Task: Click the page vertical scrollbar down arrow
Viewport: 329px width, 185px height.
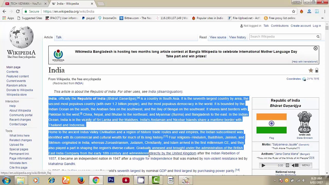Action: (x=327, y=173)
